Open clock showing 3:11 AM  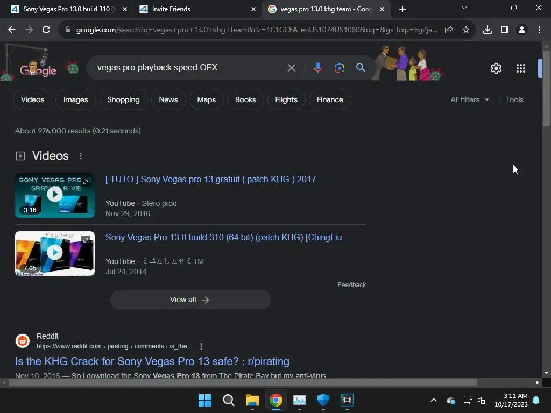point(511,400)
